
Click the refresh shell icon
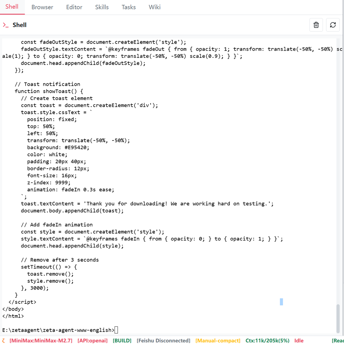click(x=333, y=25)
